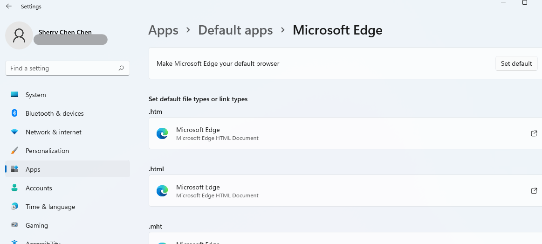Open the System settings category
The width and height of the screenshot is (542, 244).
[35, 95]
